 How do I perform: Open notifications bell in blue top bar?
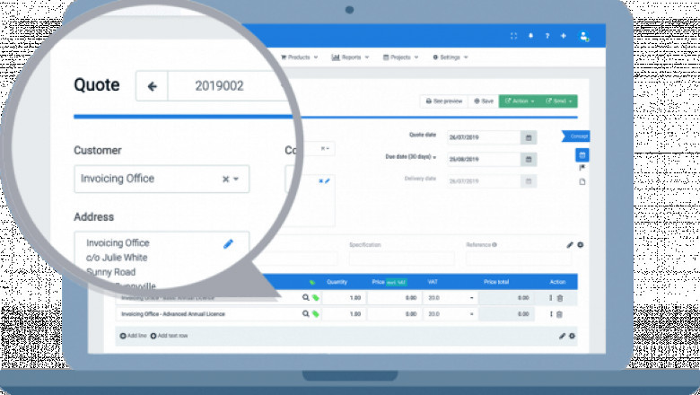530,36
